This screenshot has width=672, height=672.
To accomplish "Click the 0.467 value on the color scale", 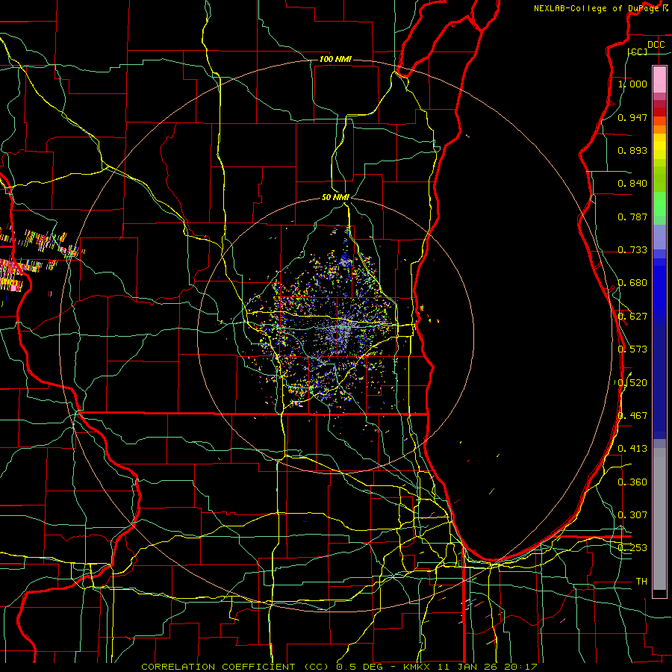I will (632, 416).
